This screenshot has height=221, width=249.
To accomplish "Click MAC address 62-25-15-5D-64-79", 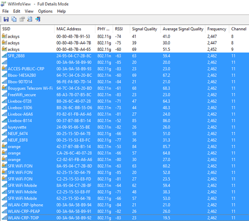I will click(x=73, y=172).
